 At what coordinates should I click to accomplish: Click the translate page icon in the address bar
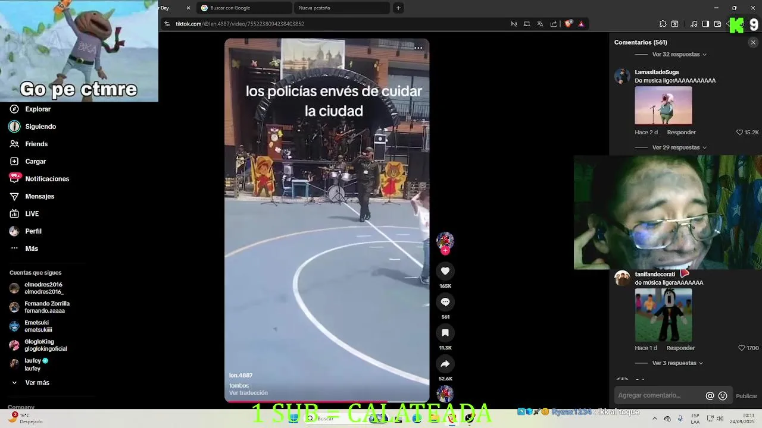[540, 24]
